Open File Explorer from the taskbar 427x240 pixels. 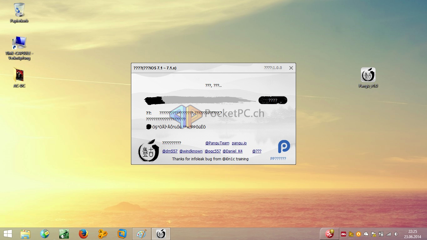coord(25,234)
